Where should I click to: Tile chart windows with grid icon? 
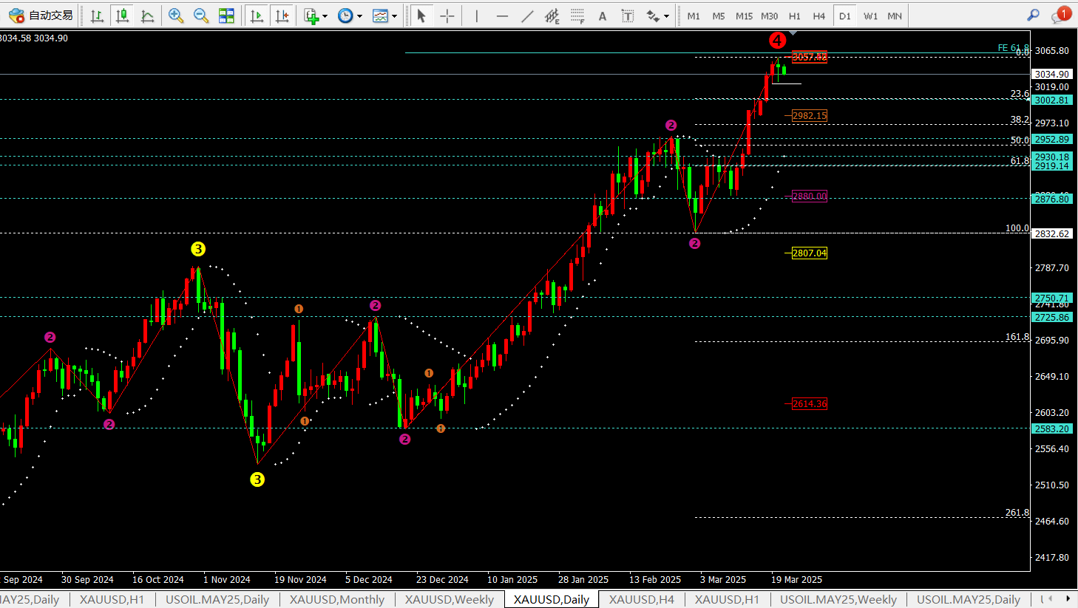pyautogui.click(x=226, y=16)
